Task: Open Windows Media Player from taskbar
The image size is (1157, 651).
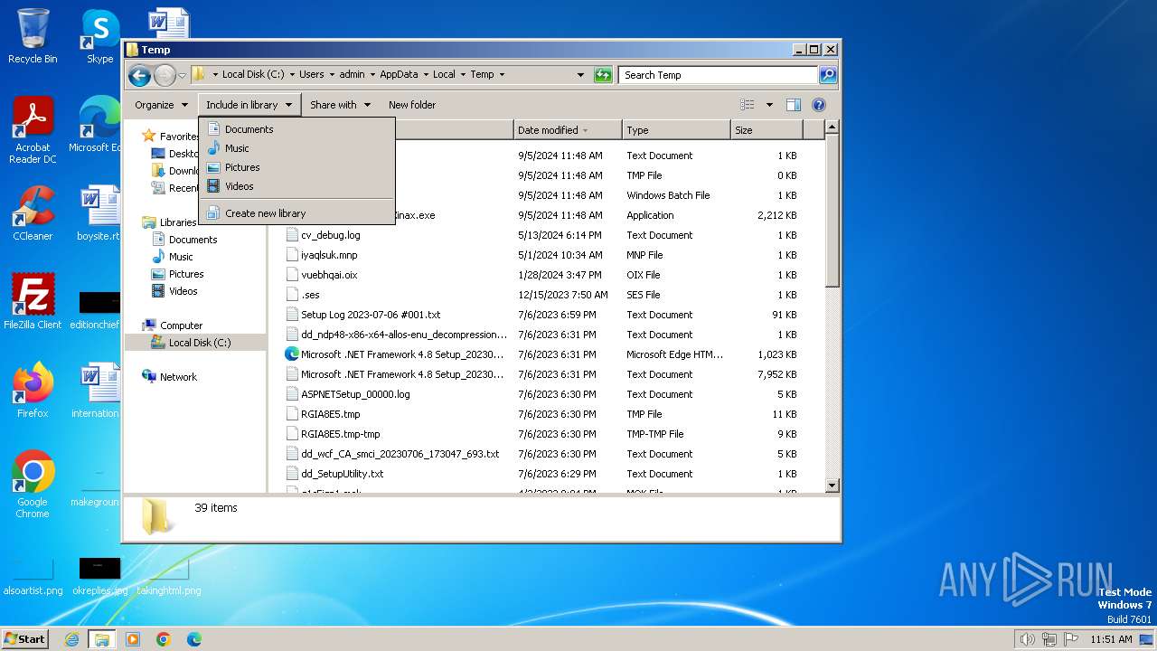Action: (x=133, y=639)
